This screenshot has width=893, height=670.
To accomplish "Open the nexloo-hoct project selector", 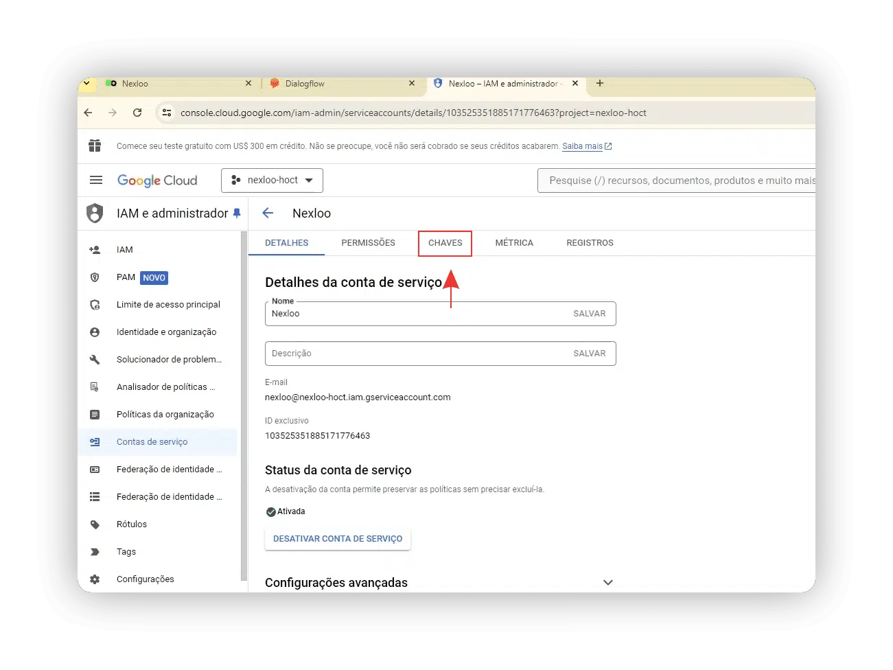I will [272, 180].
